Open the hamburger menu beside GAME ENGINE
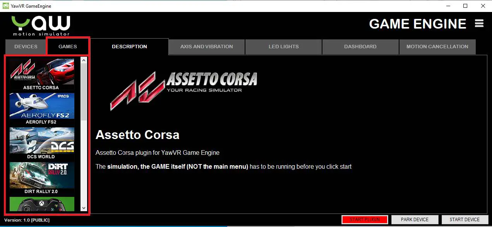 tap(479, 24)
